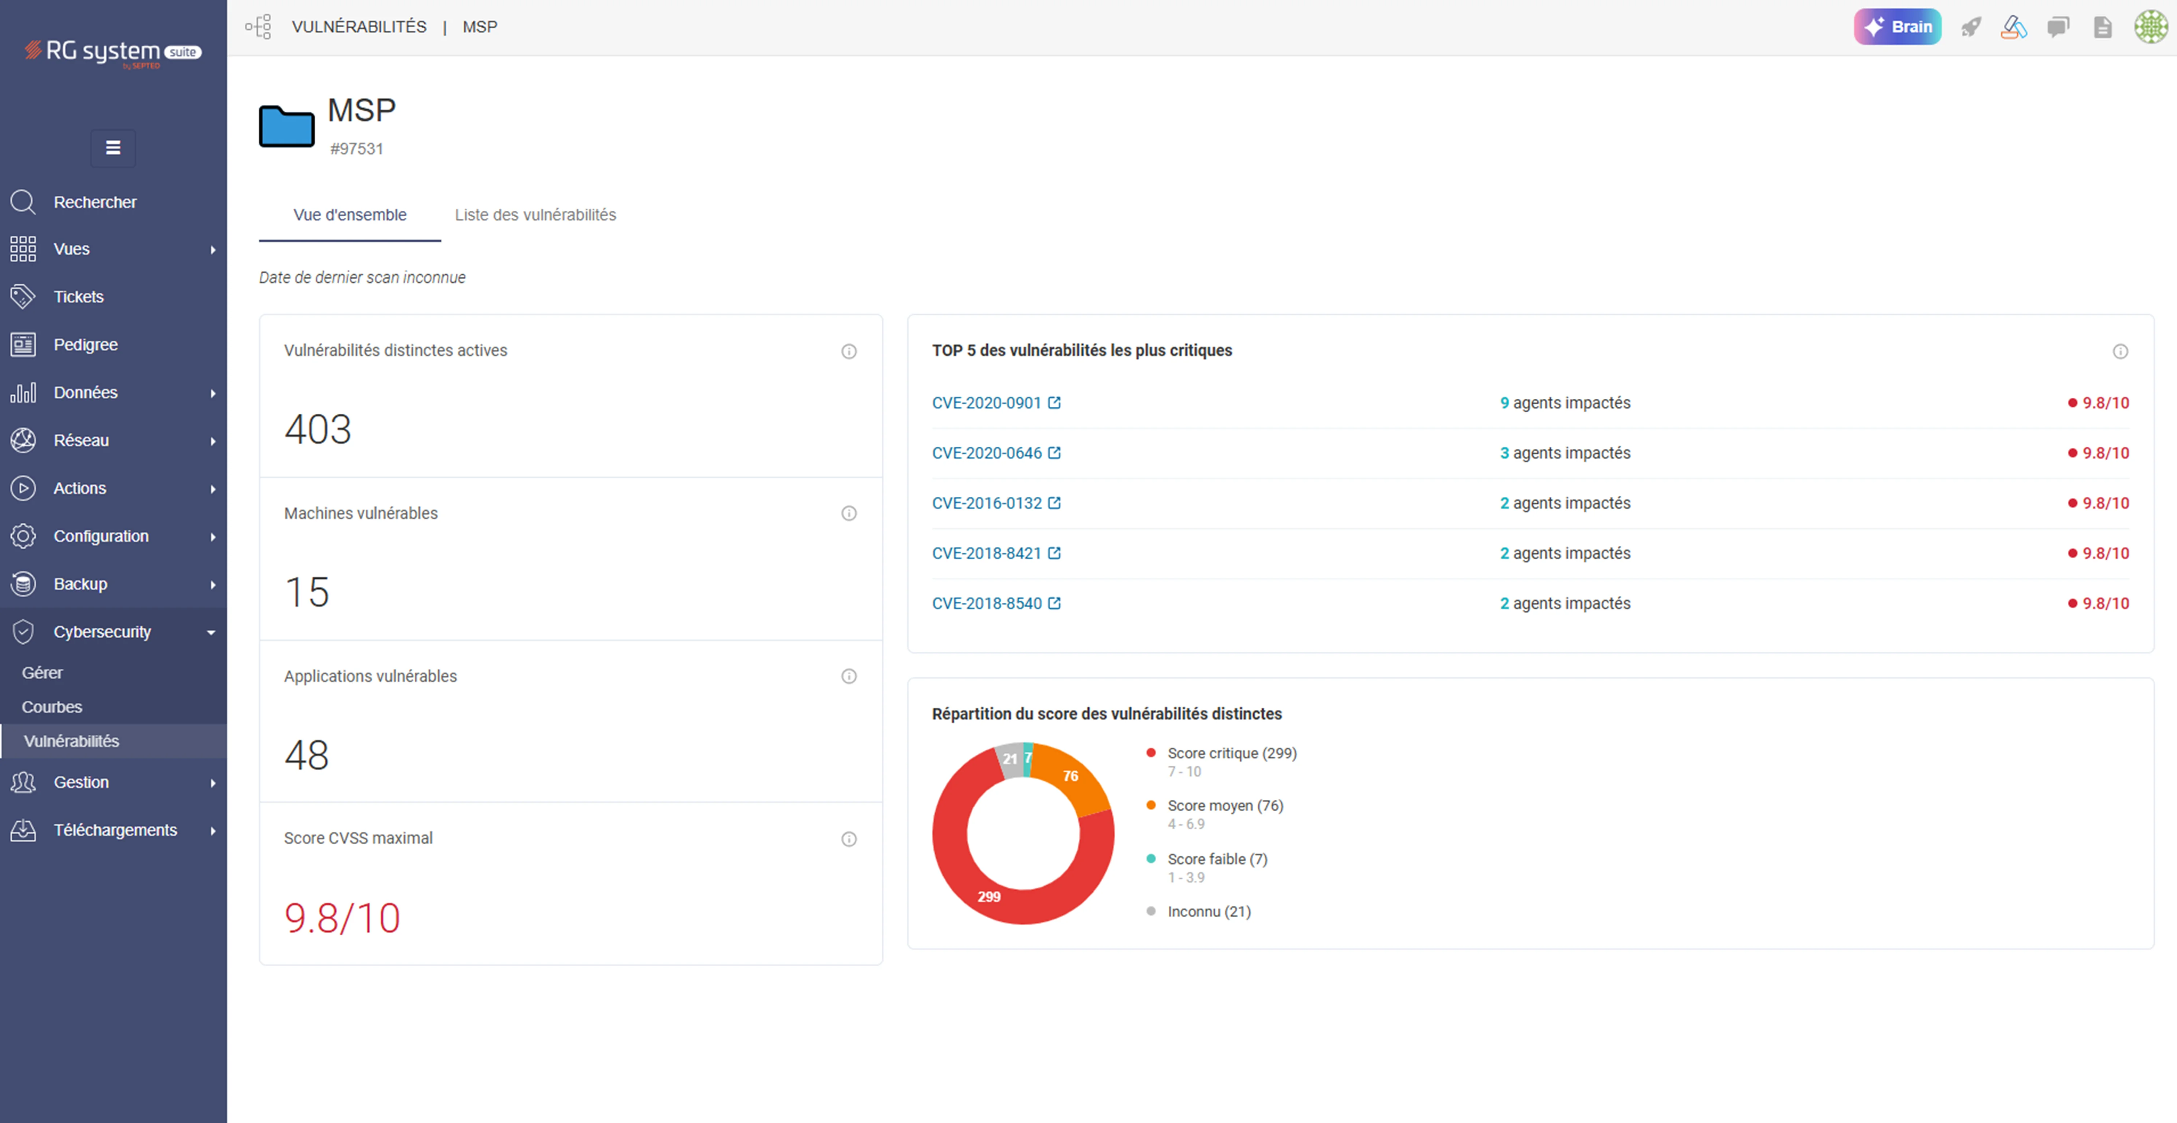Viewport: 2177px width, 1123px height.
Task: Show info for Applications vulnérables
Action: coord(849,676)
